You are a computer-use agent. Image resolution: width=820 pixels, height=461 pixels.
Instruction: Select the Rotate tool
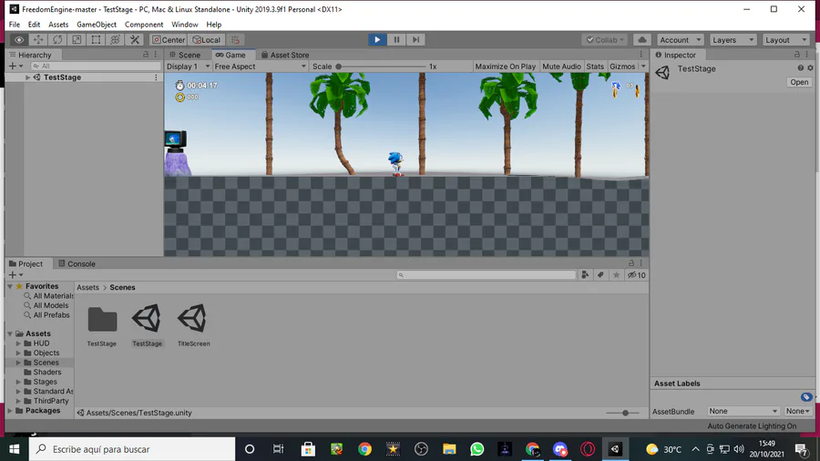click(57, 40)
